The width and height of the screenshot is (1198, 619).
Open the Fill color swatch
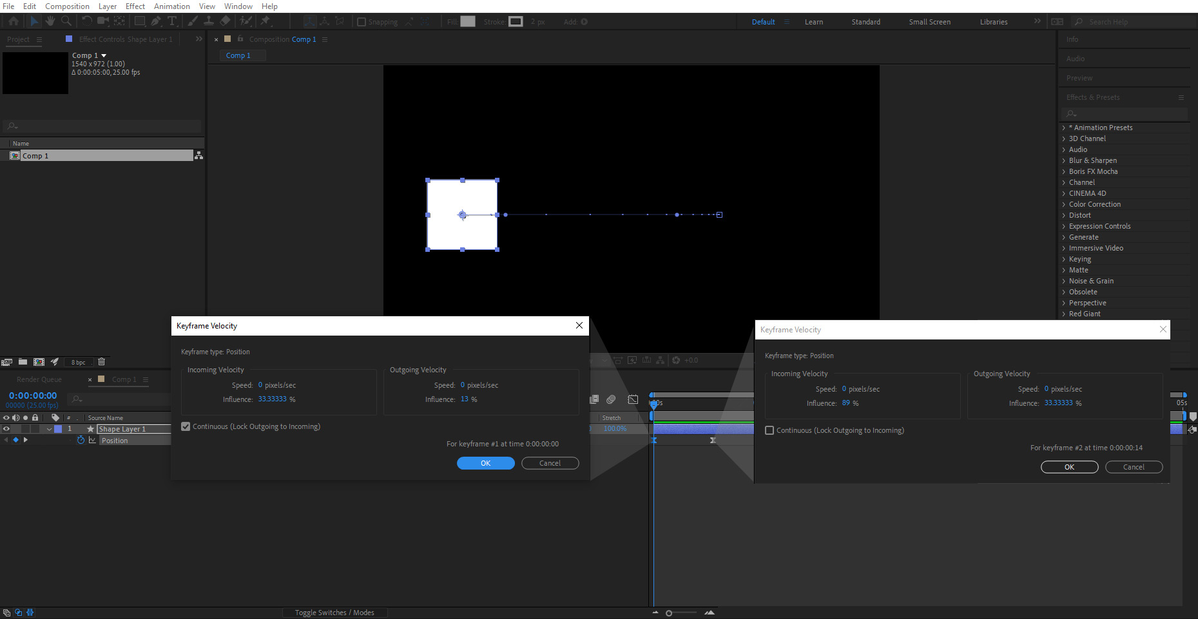click(468, 21)
